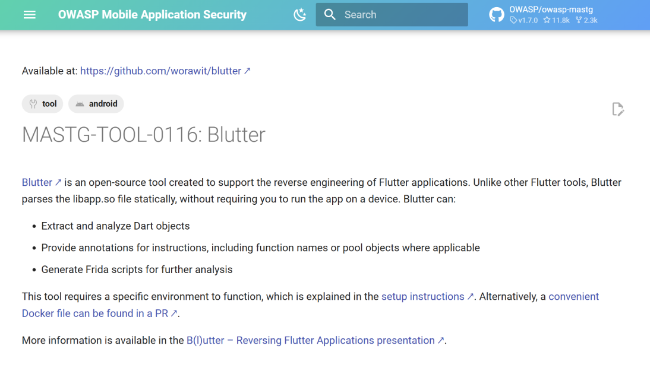The width and height of the screenshot is (650, 371).
Task: Click the MASTG-TOOL-0116: Blutter heading
Action: click(x=143, y=135)
